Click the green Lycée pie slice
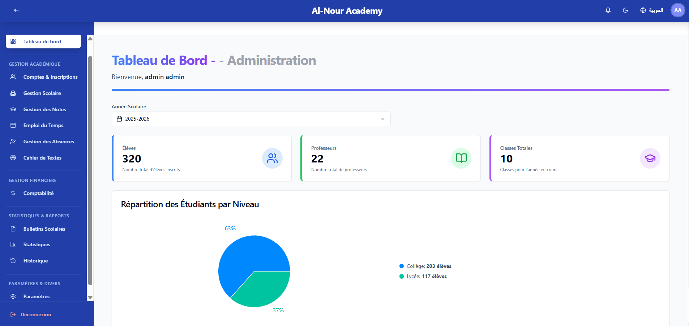Screen dimensions: 689x326 pyautogui.click(x=264, y=289)
